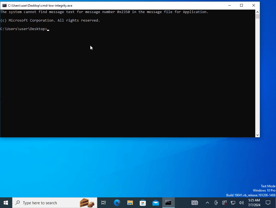
Task: Expand the hidden icons in the system tray
Action: point(207,203)
